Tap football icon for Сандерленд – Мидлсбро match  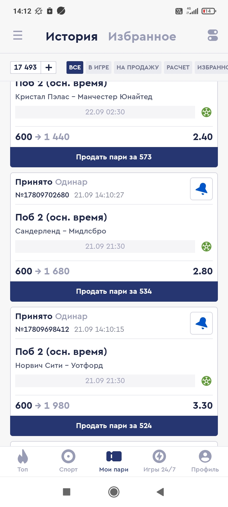pyautogui.click(x=206, y=247)
